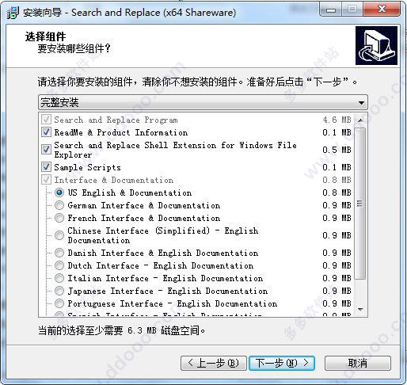The image size is (407, 385).
Task: Click the 4.6 MB size value
Action: [x=337, y=120]
